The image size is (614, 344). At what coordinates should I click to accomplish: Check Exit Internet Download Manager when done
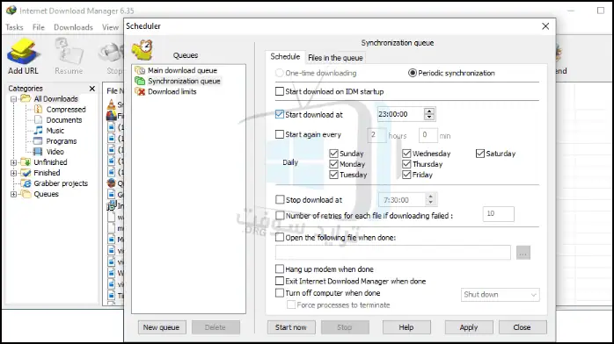280,281
